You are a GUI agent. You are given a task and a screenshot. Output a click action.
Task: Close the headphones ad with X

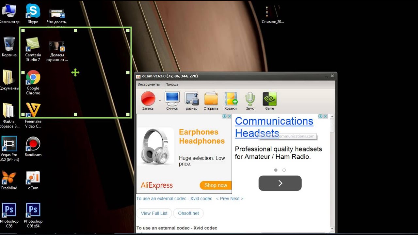pos(229,116)
